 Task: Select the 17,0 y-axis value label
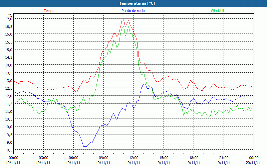tap(8, 19)
